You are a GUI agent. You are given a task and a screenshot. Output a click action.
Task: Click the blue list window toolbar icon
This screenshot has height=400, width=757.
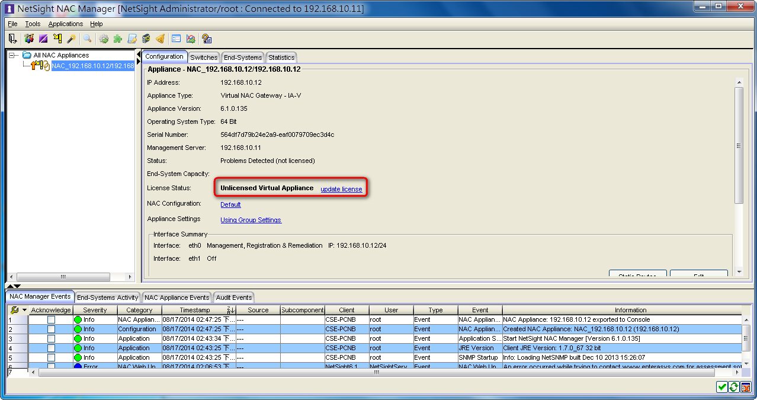pyautogui.click(x=177, y=39)
